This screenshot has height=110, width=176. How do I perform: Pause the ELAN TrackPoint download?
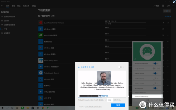pos(163,23)
